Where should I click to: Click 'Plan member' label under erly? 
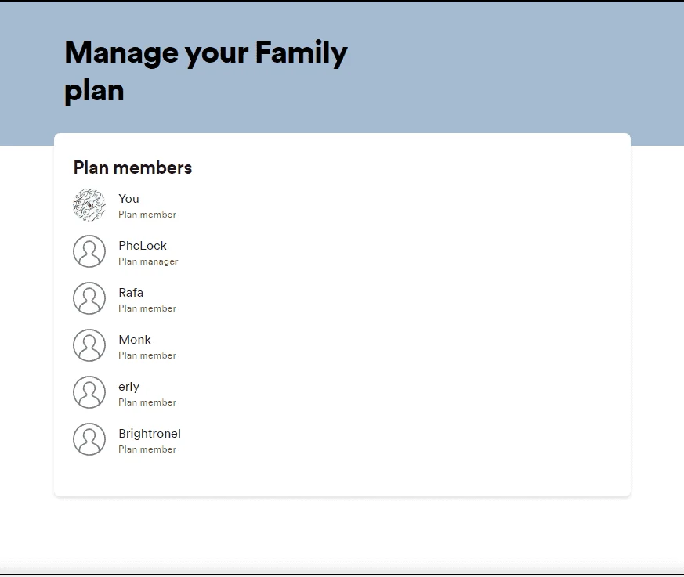click(147, 402)
